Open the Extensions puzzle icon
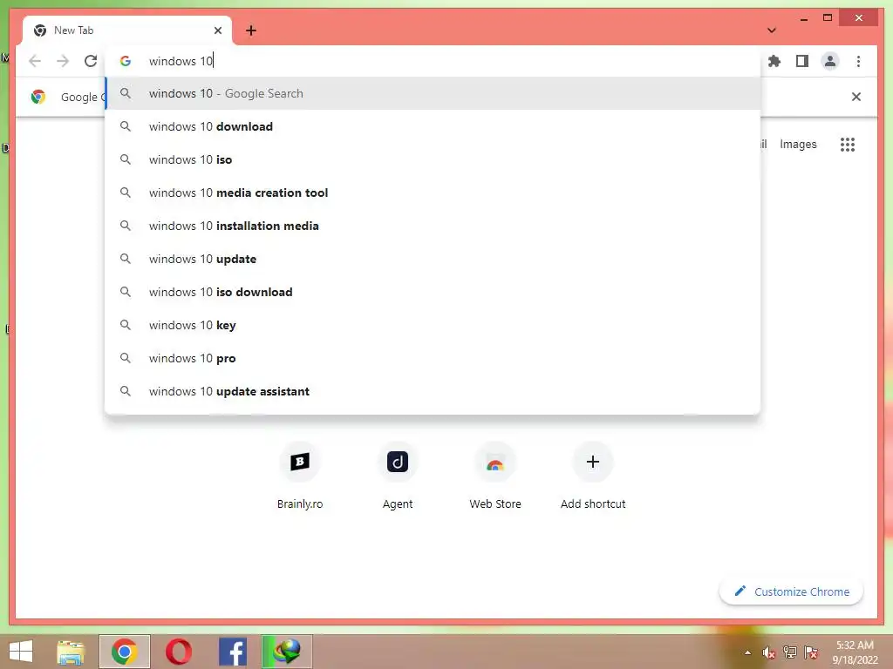This screenshot has height=669, width=893. 774,61
